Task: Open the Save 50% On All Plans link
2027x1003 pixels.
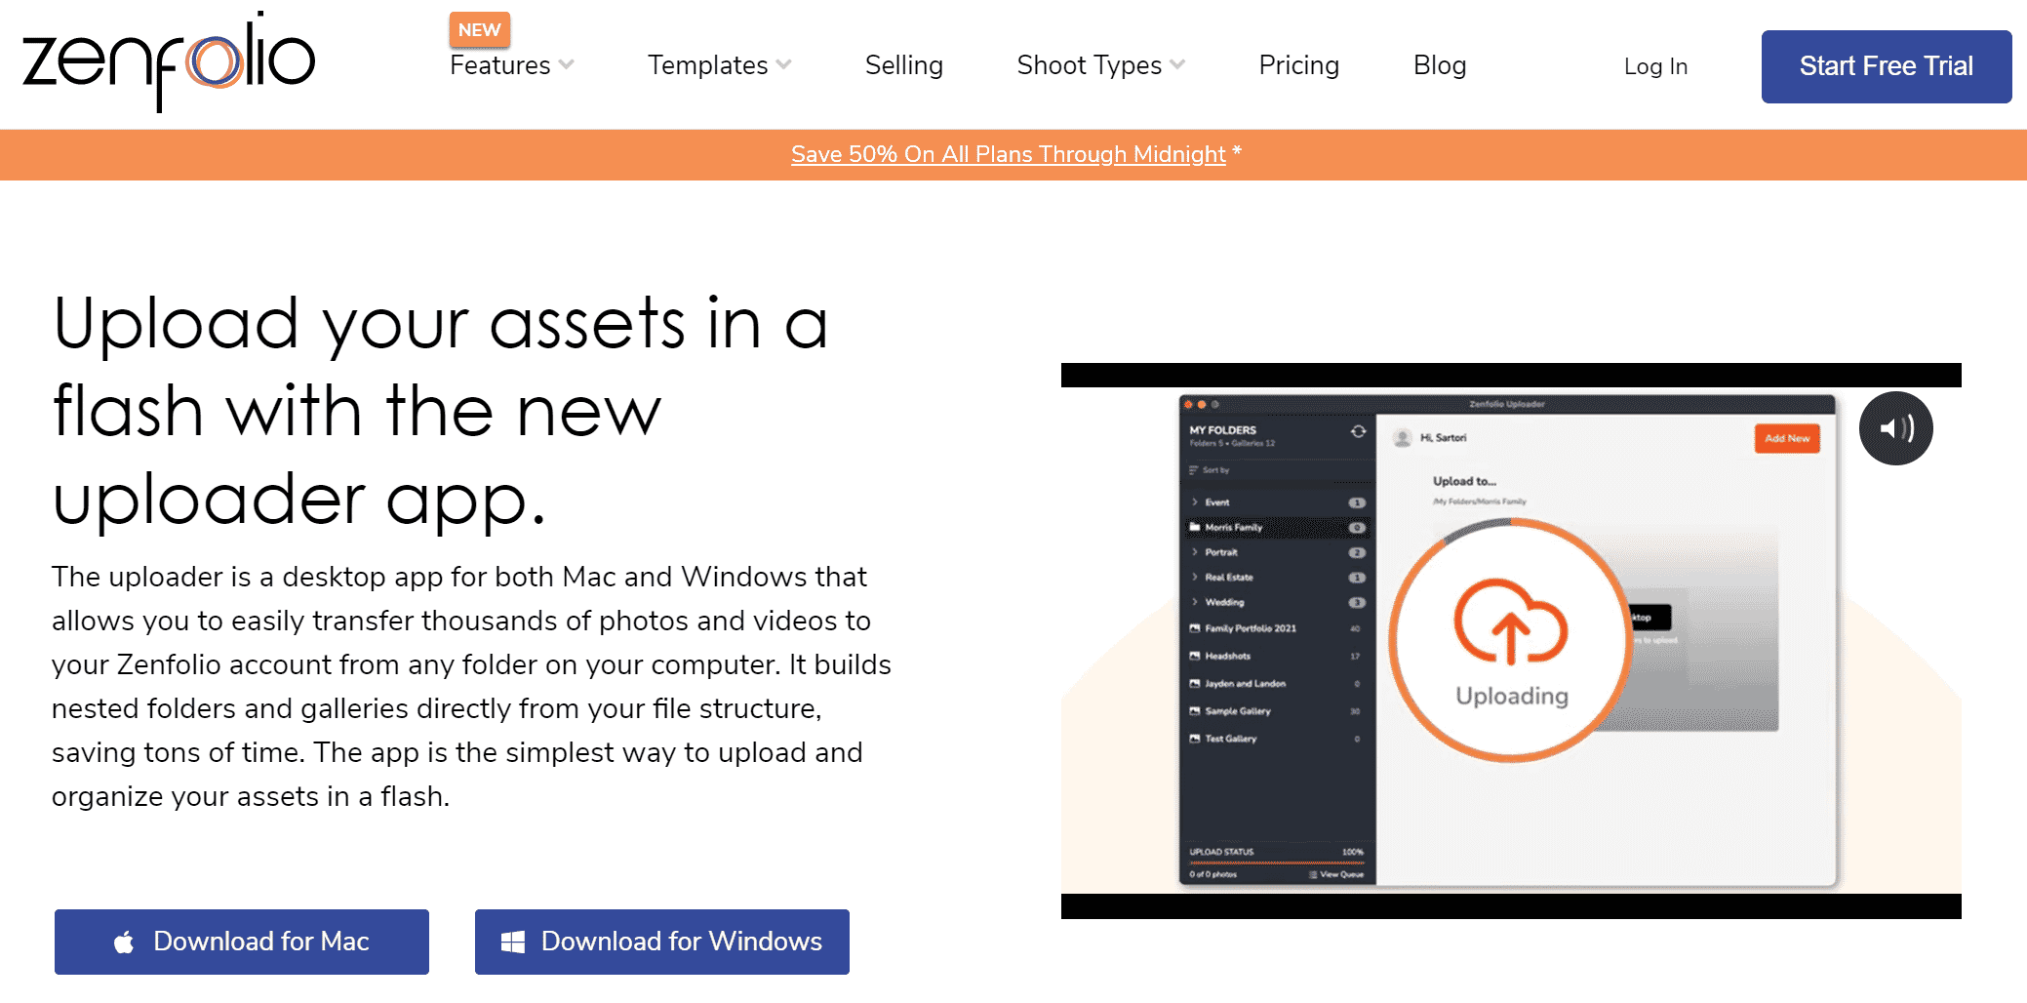Action: click(1009, 154)
